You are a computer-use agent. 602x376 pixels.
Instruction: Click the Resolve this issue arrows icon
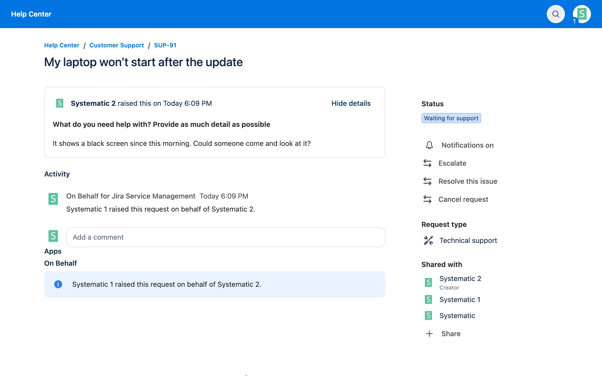pyautogui.click(x=427, y=181)
